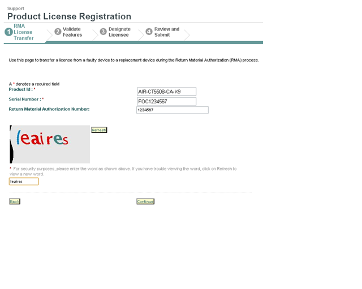Click the Refresh captcha button
Viewport: 362px width, 289px height.
(99, 130)
